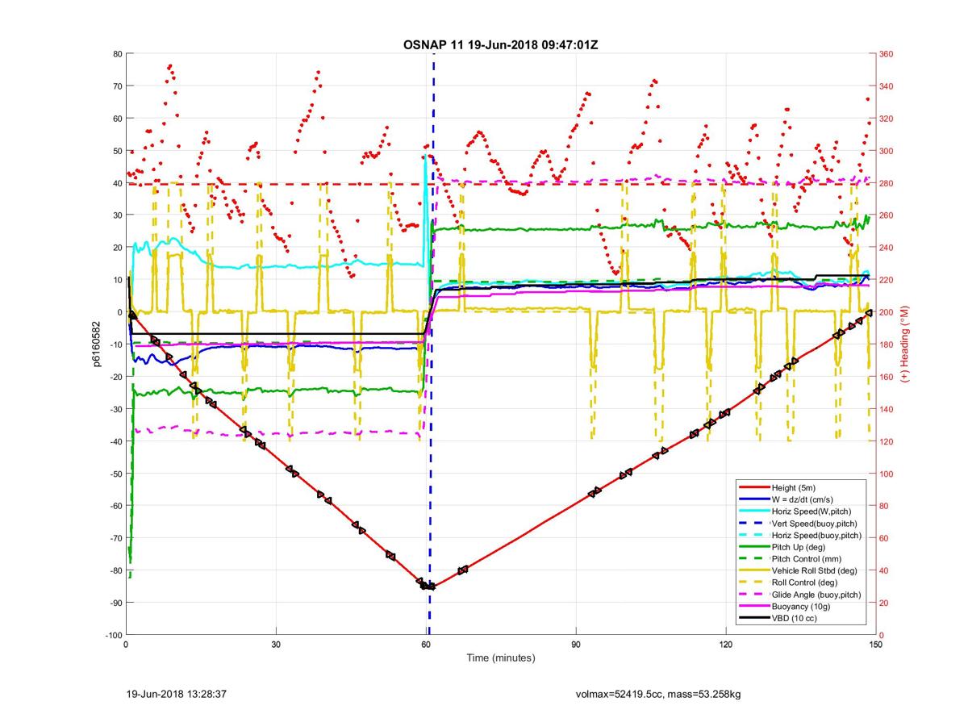Click the right axis tick label '160'

(x=887, y=377)
